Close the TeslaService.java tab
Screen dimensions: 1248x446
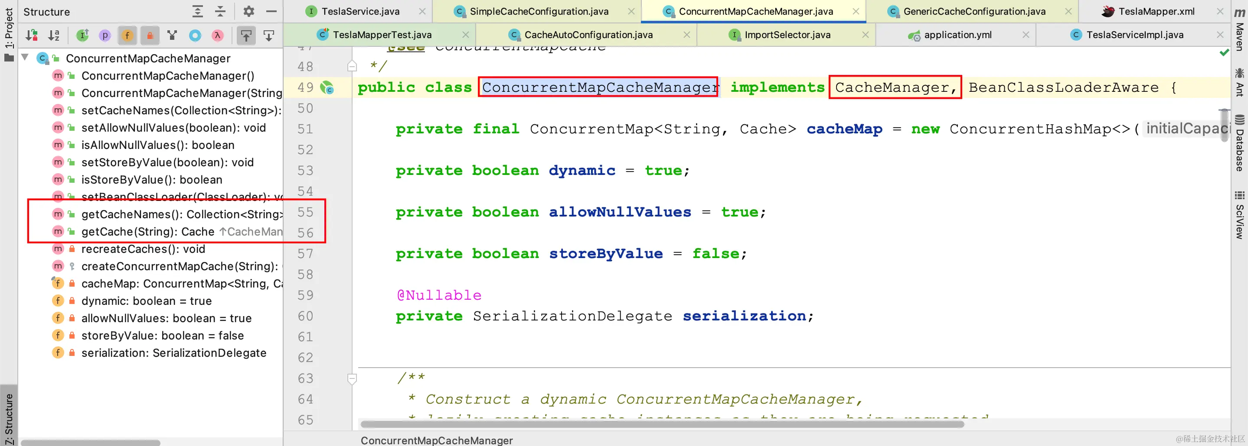click(422, 11)
